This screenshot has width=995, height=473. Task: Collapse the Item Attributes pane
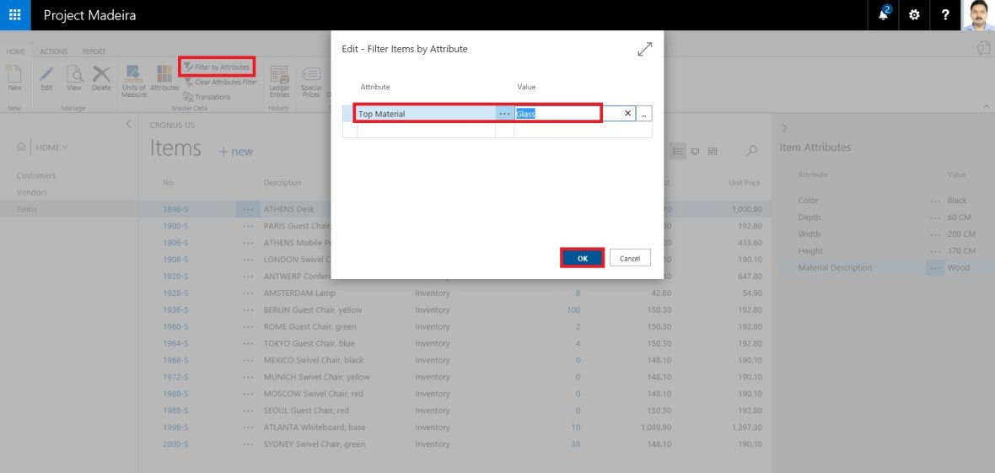point(784,128)
